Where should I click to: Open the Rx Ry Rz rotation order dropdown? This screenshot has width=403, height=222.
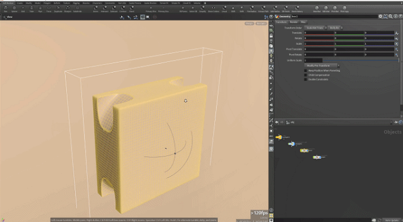click(336, 28)
